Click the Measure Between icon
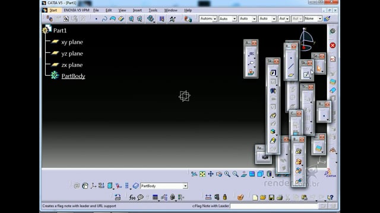The width and height of the screenshot is (380, 213). point(208,197)
